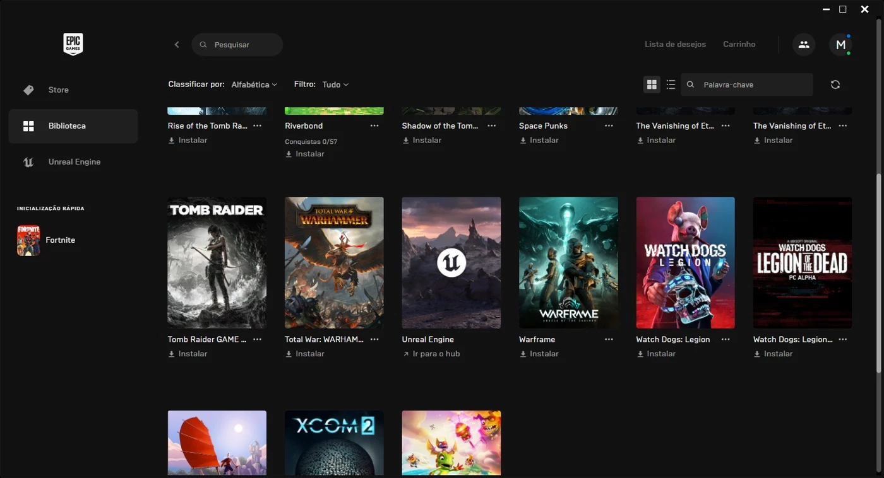Install Shadow of the Tomb Raider
The width and height of the screenshot is (884, 478).
click(x=422, y=140)
